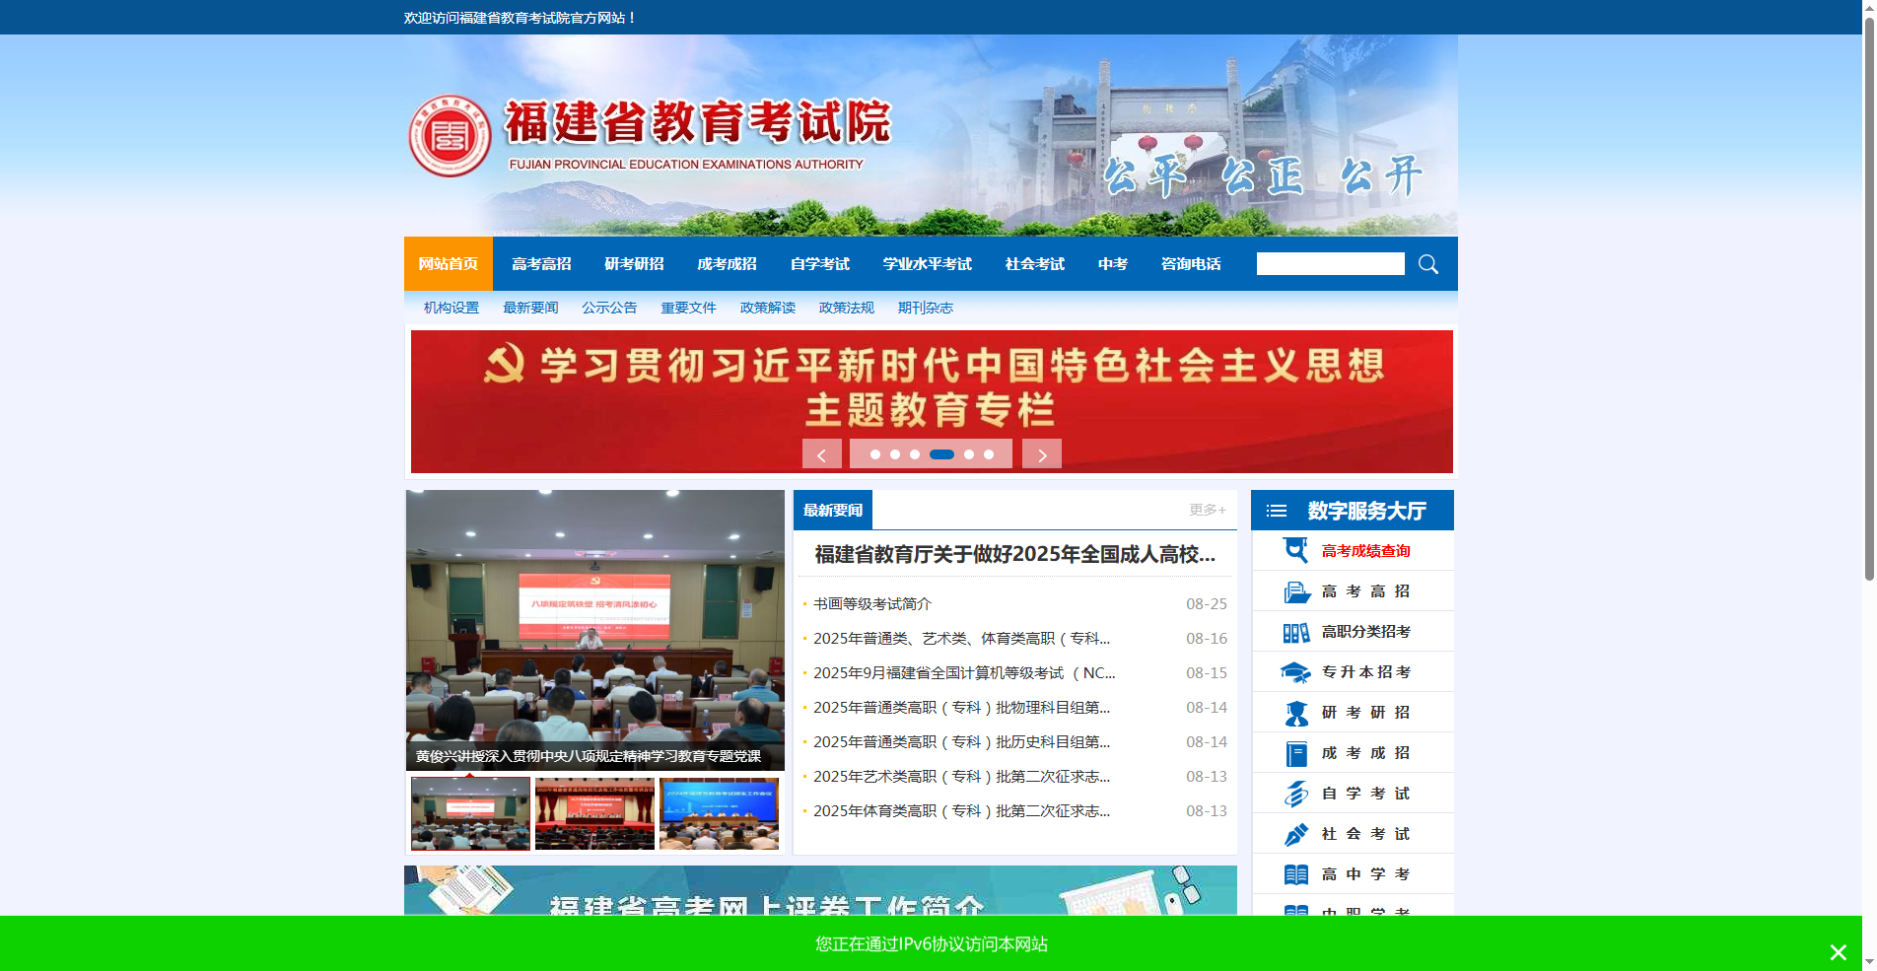This screenshot has height=971, width=1877.
Task: Click the graduation cap icon for 专升本招考
Action: pos(1294,671)
